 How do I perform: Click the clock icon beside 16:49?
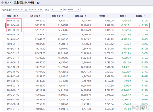(x=2, y=2)
